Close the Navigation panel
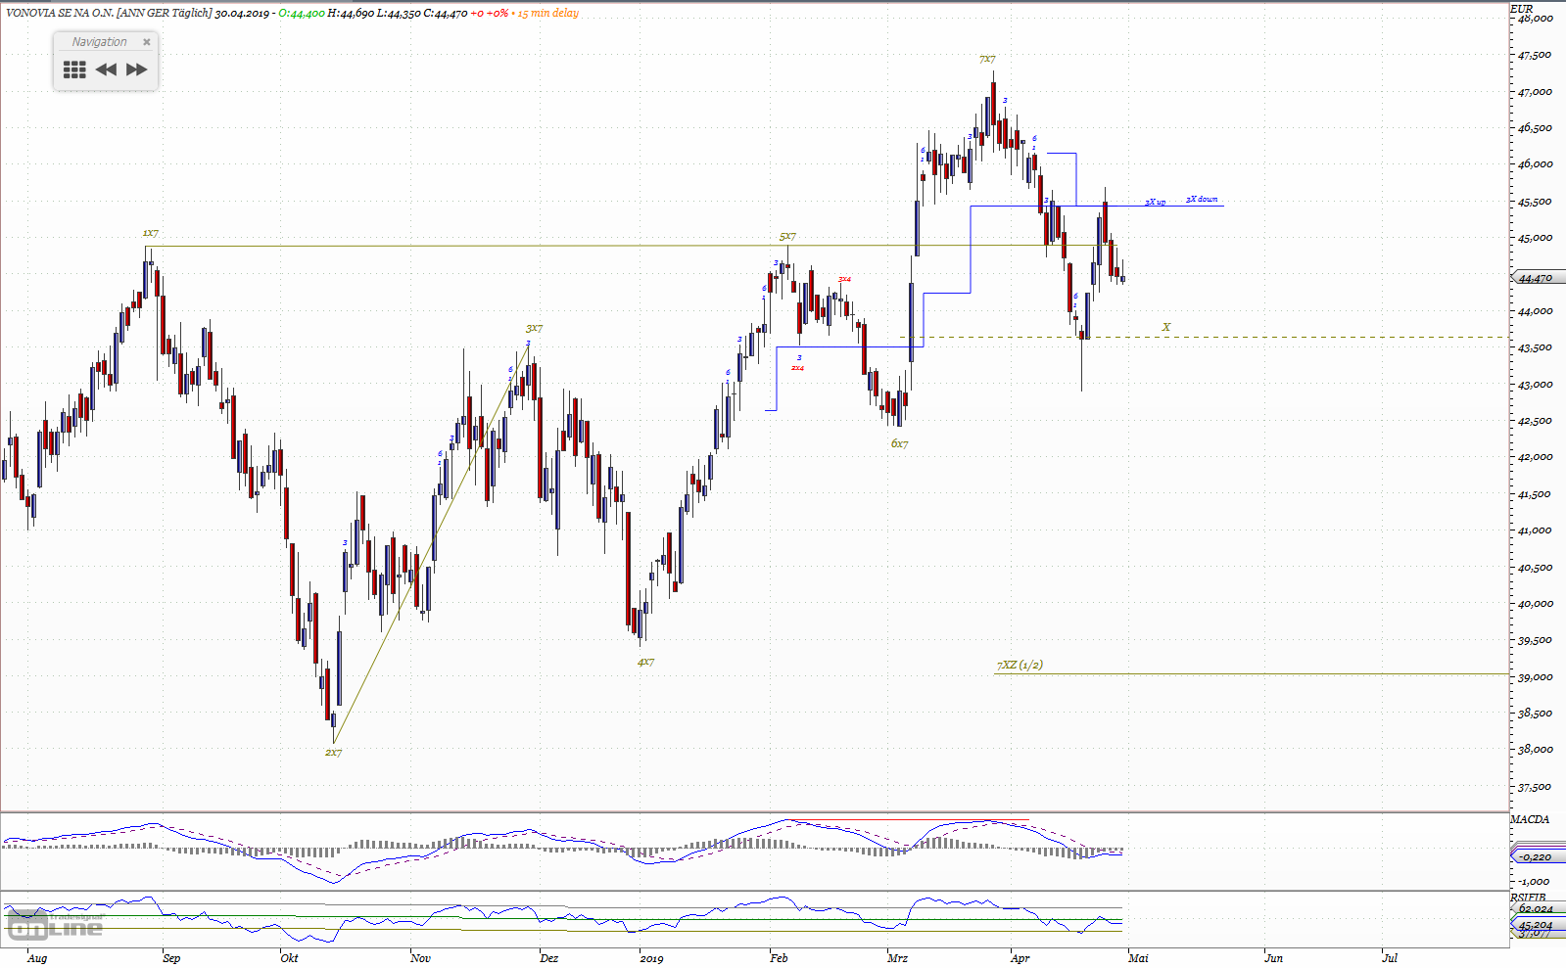 (147, 42)
